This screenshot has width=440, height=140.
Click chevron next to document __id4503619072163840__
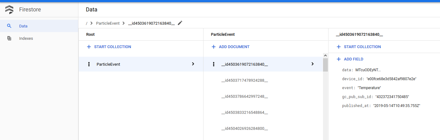pos(312,64)
